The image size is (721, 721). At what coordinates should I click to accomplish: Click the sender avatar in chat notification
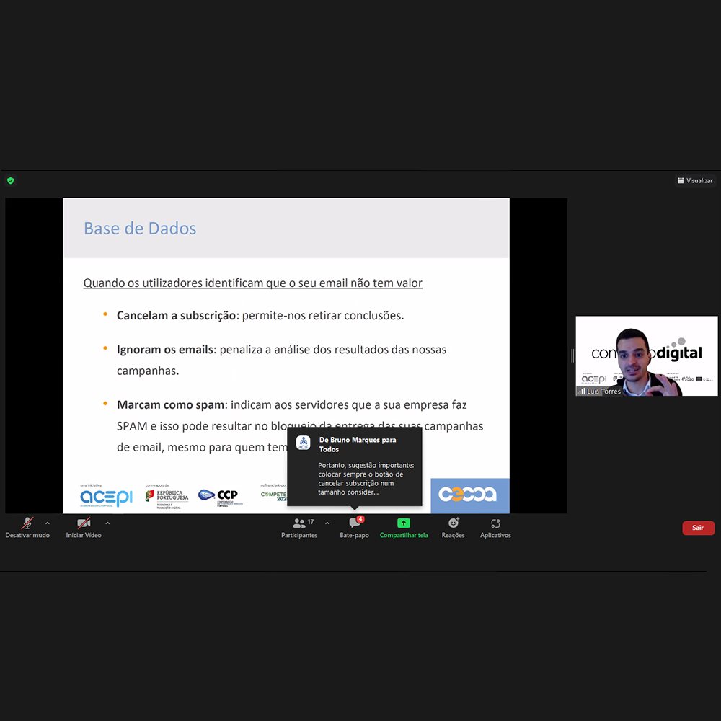click(x=304, y=442)
